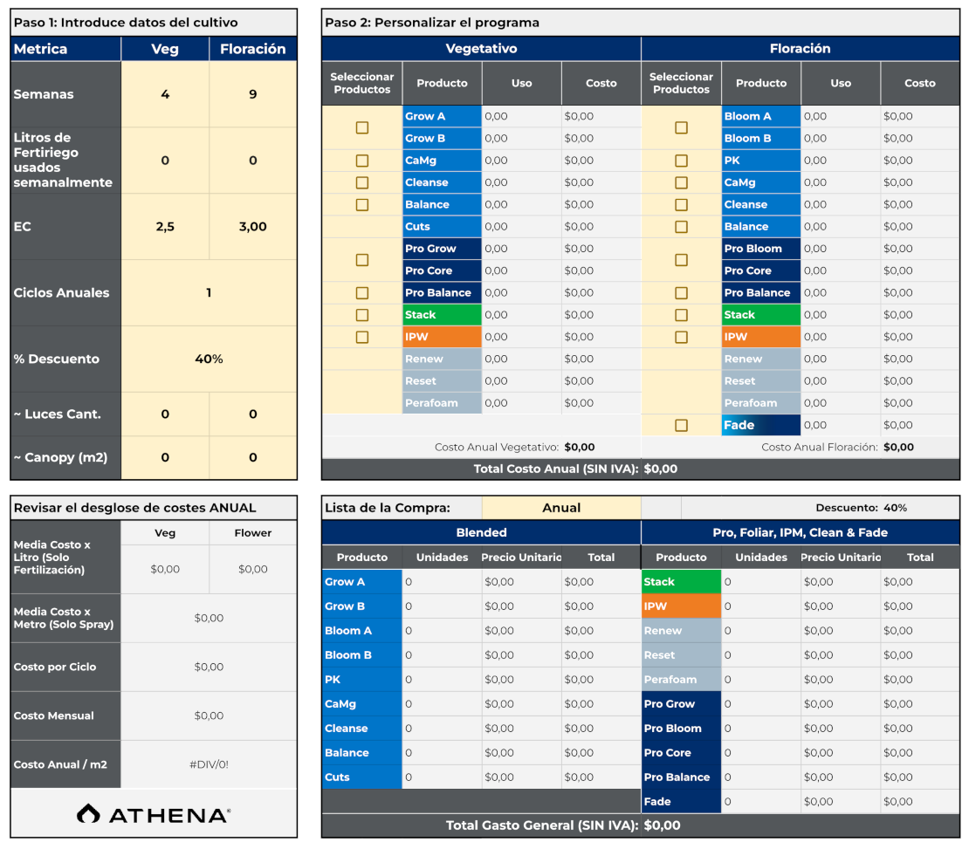Select the Costo por Ciclo value cell
Screen dimensions: 969x849
pyautogui.click(x=209, y=667)
